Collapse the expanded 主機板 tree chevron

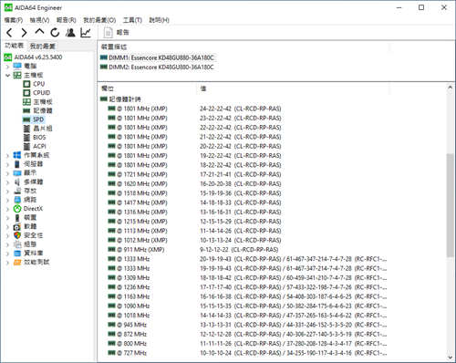[x=8, y=75]
